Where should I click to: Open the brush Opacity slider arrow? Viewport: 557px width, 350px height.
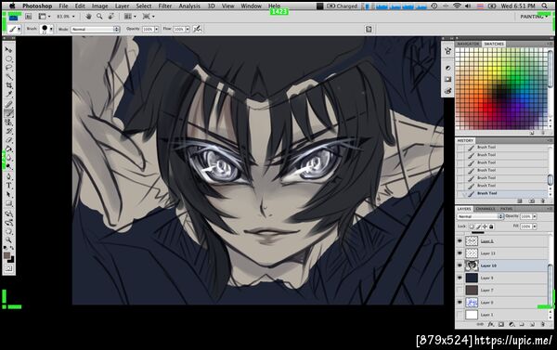click(156, 29)
